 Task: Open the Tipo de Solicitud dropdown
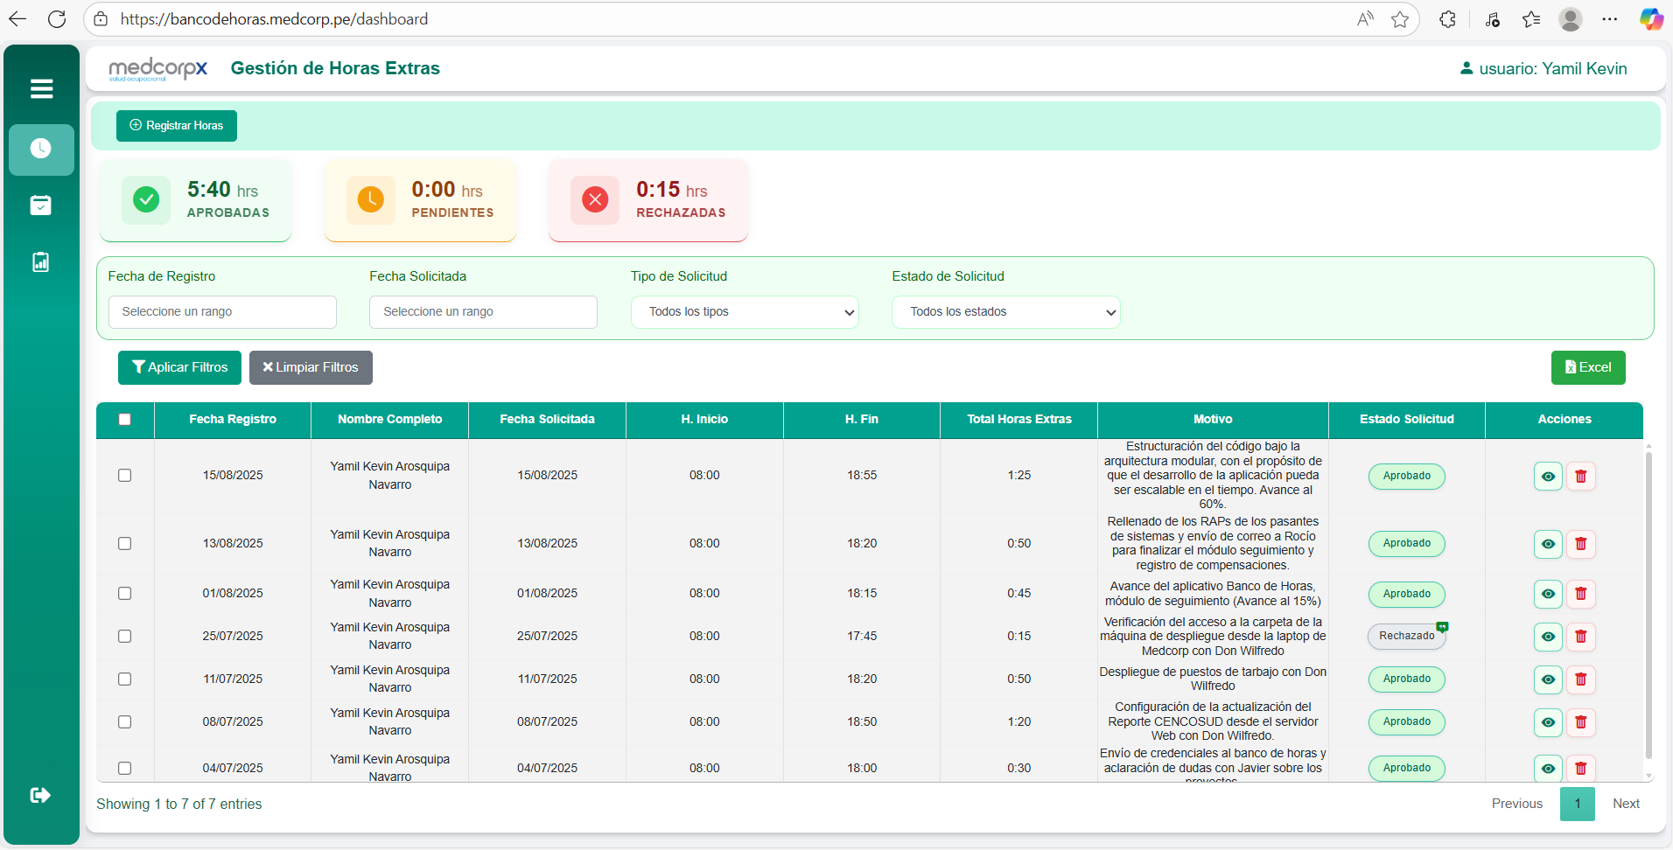click(744, 311)
